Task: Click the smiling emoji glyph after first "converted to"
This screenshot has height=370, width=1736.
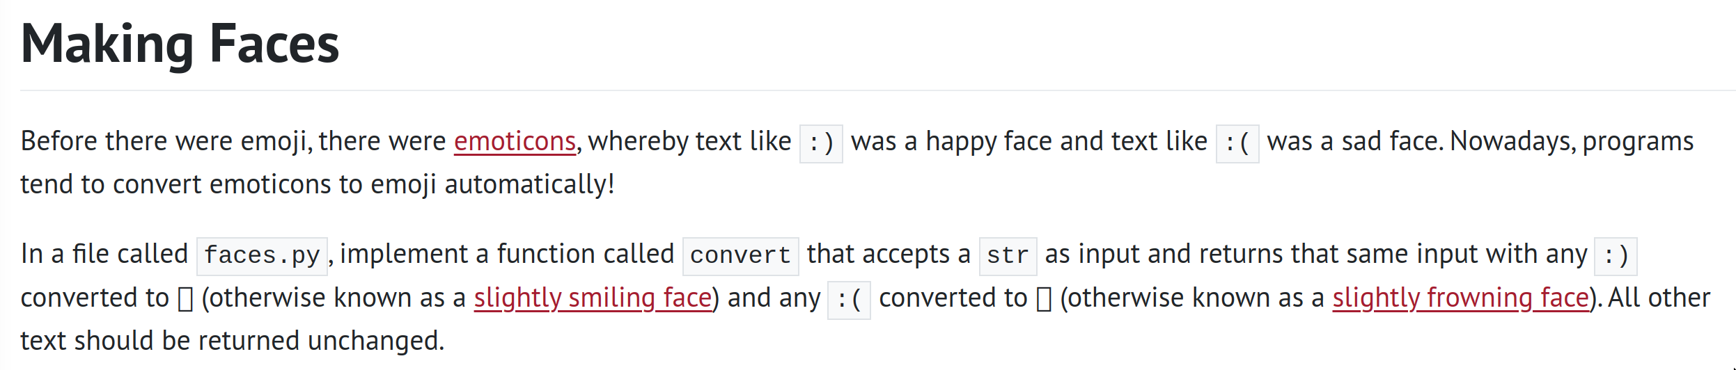Action: (185, 300)
